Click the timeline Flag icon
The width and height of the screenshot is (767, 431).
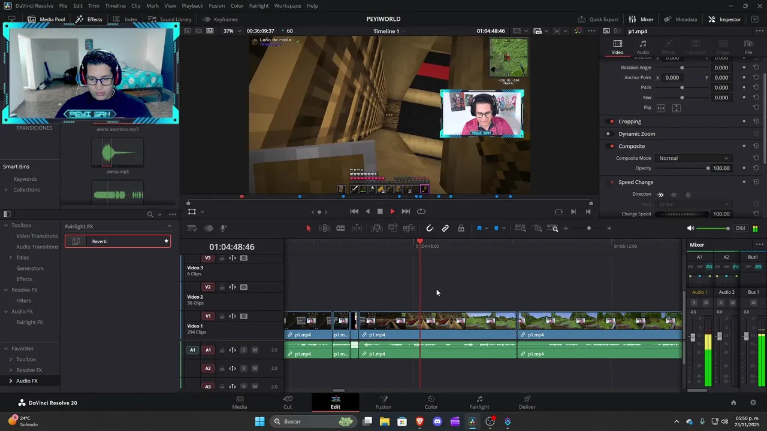pyautogui.click(x=479, y=228)
